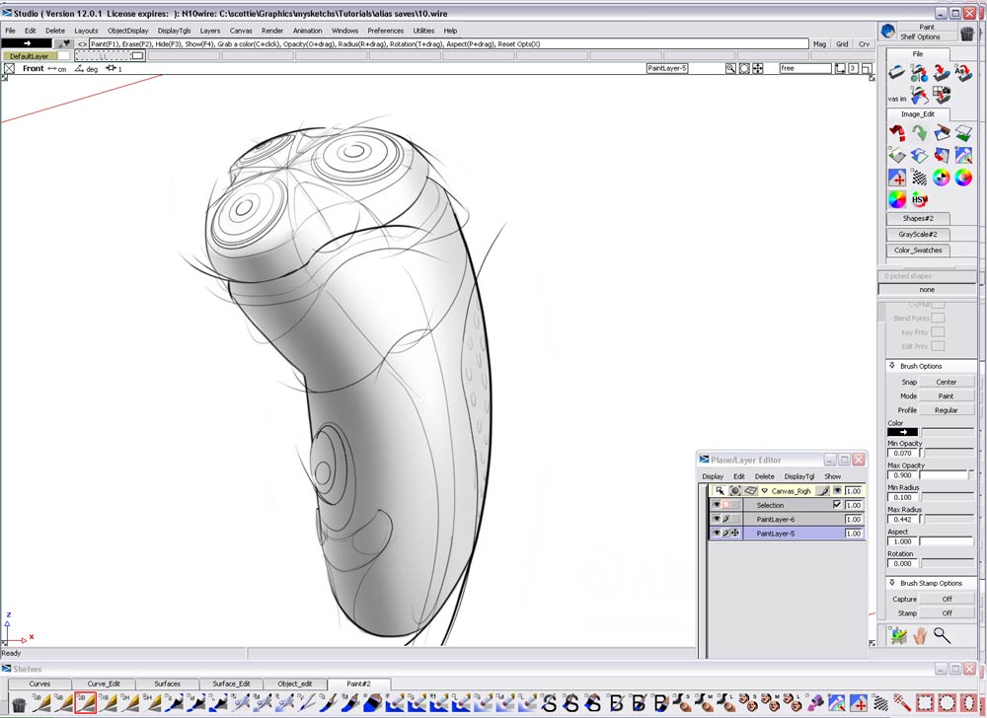
Task: Click the Center button under Brush Options
Action: click(x=947, y=381)
